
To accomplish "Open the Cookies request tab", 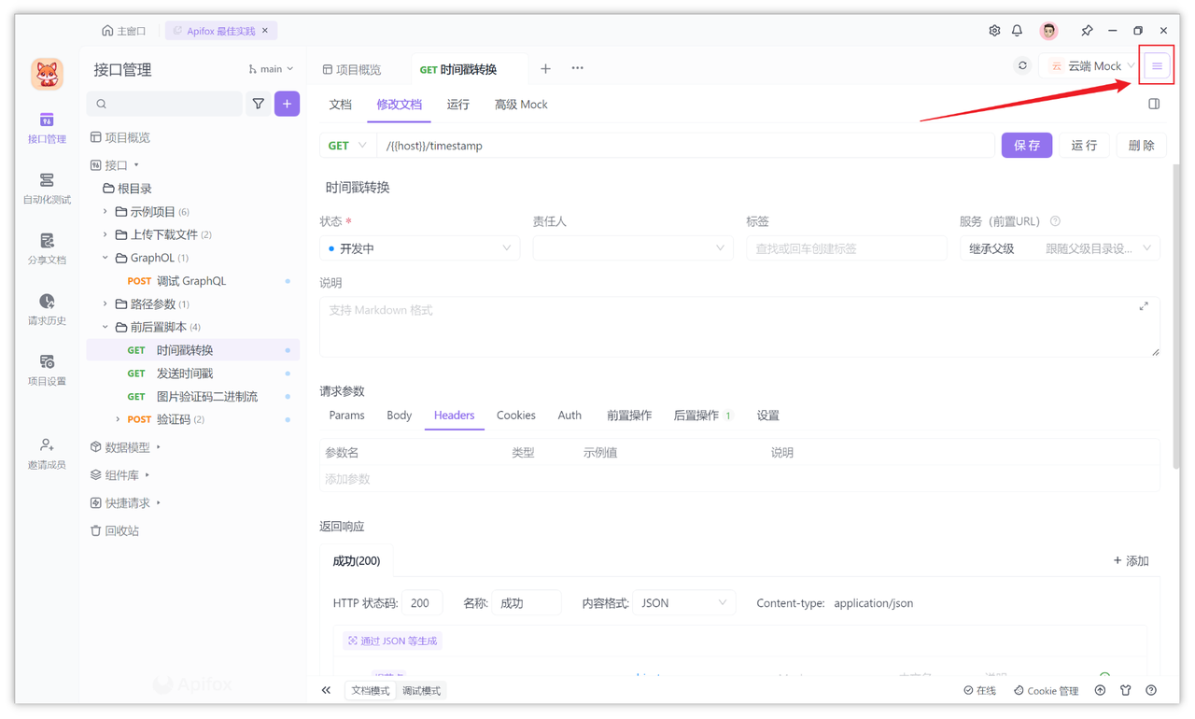I will pos(515,416).
